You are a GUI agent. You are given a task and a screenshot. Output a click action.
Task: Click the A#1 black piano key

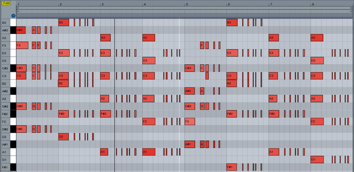(13, 144)
